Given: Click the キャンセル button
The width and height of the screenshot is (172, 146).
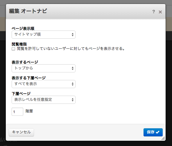Looking at the screenshot, I should [x=21, y=132].
